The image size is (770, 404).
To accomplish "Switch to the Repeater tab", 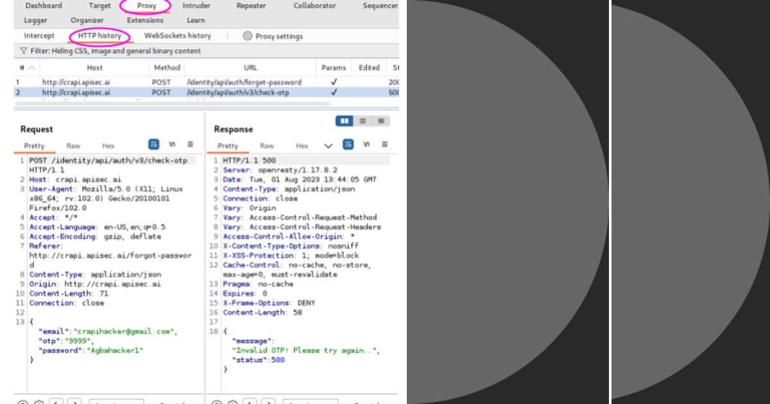I will tap(250, 6).
